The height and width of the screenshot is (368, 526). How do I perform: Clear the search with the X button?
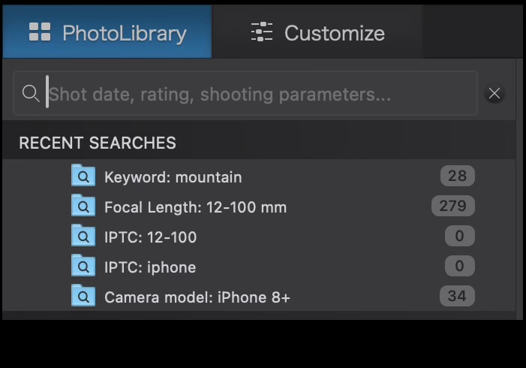coord(494,93)
